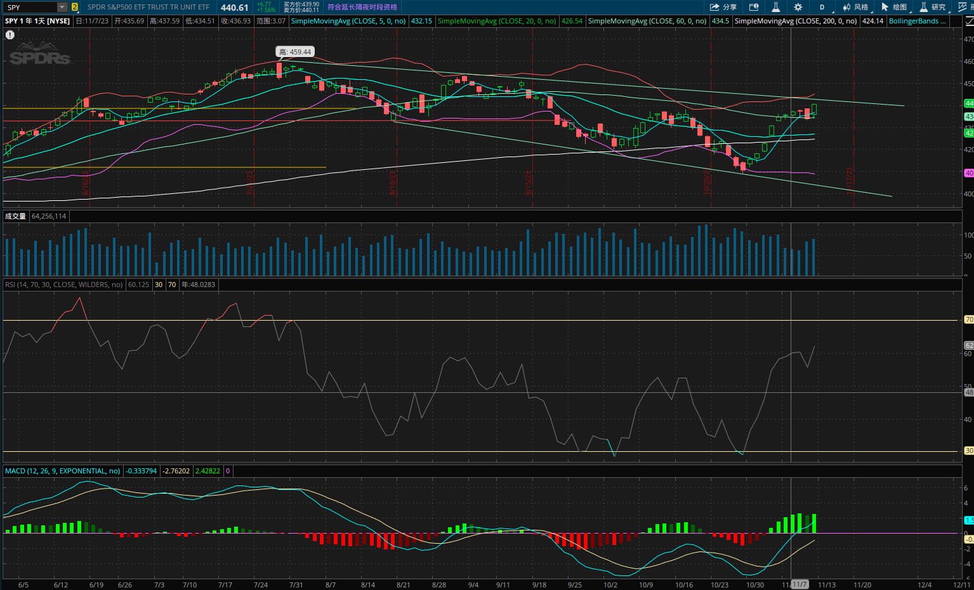Click the 10/2 date on time axis
This screenshot has width=974, height=590.
(x=610, y=584)
